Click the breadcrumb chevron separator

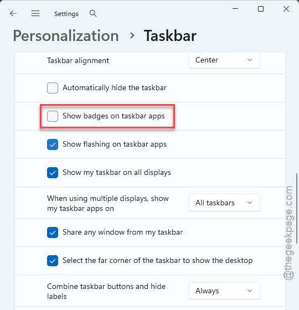tap(132, 36)
